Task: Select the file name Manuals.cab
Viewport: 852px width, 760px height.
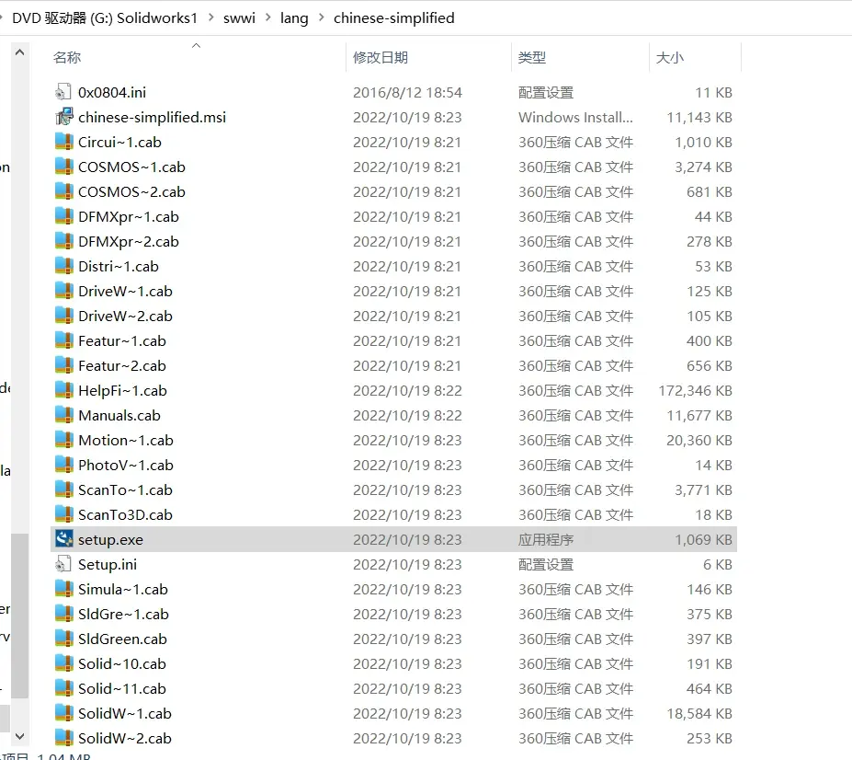Action: click(119, 416)
